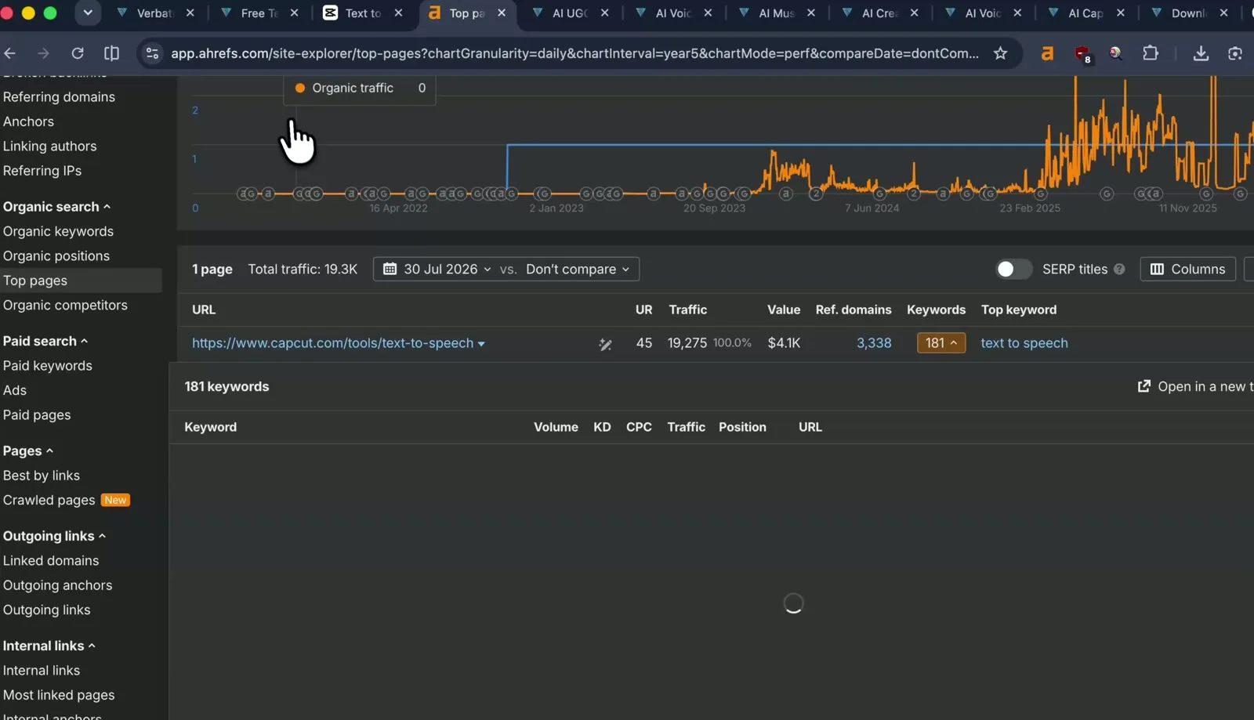This screenshot has width=1254, height=720.
Task: Open the text to speech top keyword
Action: pos(1024,343)
